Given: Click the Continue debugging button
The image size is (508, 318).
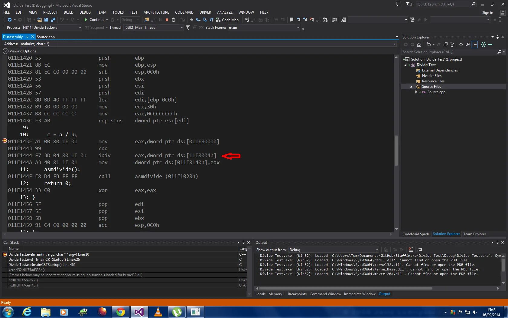Looking at the screenshot, I should pyautogui.click(x=94, y=20).
